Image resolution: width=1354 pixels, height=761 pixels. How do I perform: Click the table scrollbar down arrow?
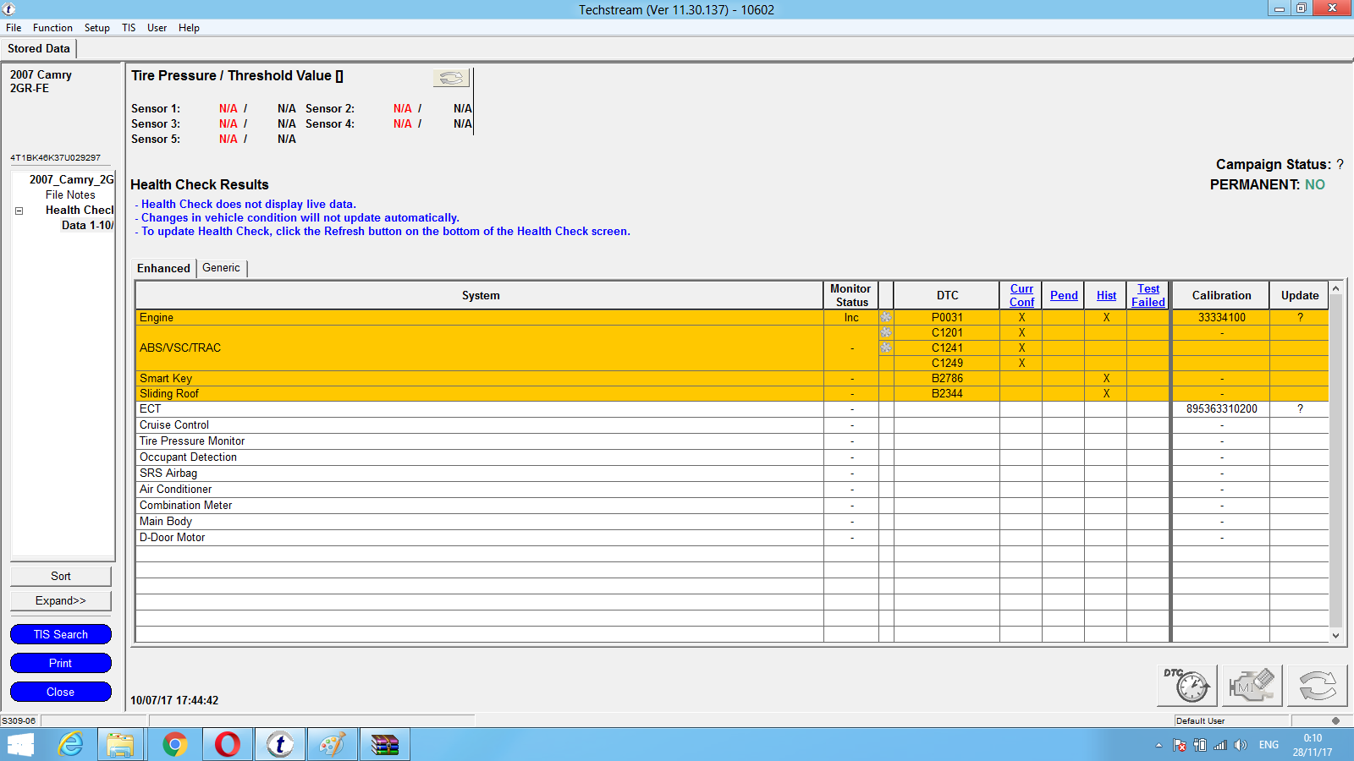(x=1336, y=636)
